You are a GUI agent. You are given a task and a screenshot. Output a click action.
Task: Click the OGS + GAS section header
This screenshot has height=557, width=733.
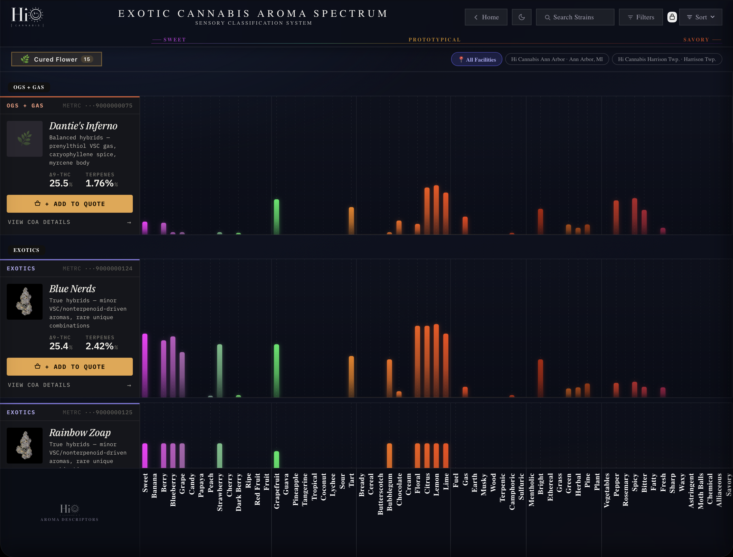click(29, 87)
